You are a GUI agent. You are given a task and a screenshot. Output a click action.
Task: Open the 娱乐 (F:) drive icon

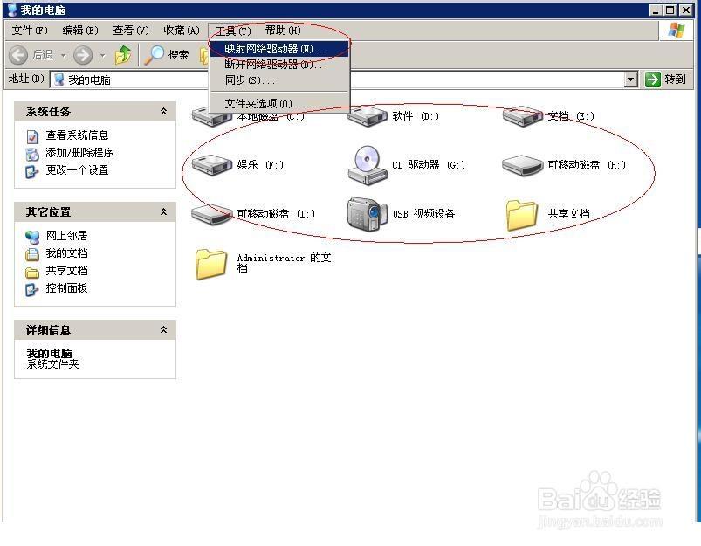212,164
